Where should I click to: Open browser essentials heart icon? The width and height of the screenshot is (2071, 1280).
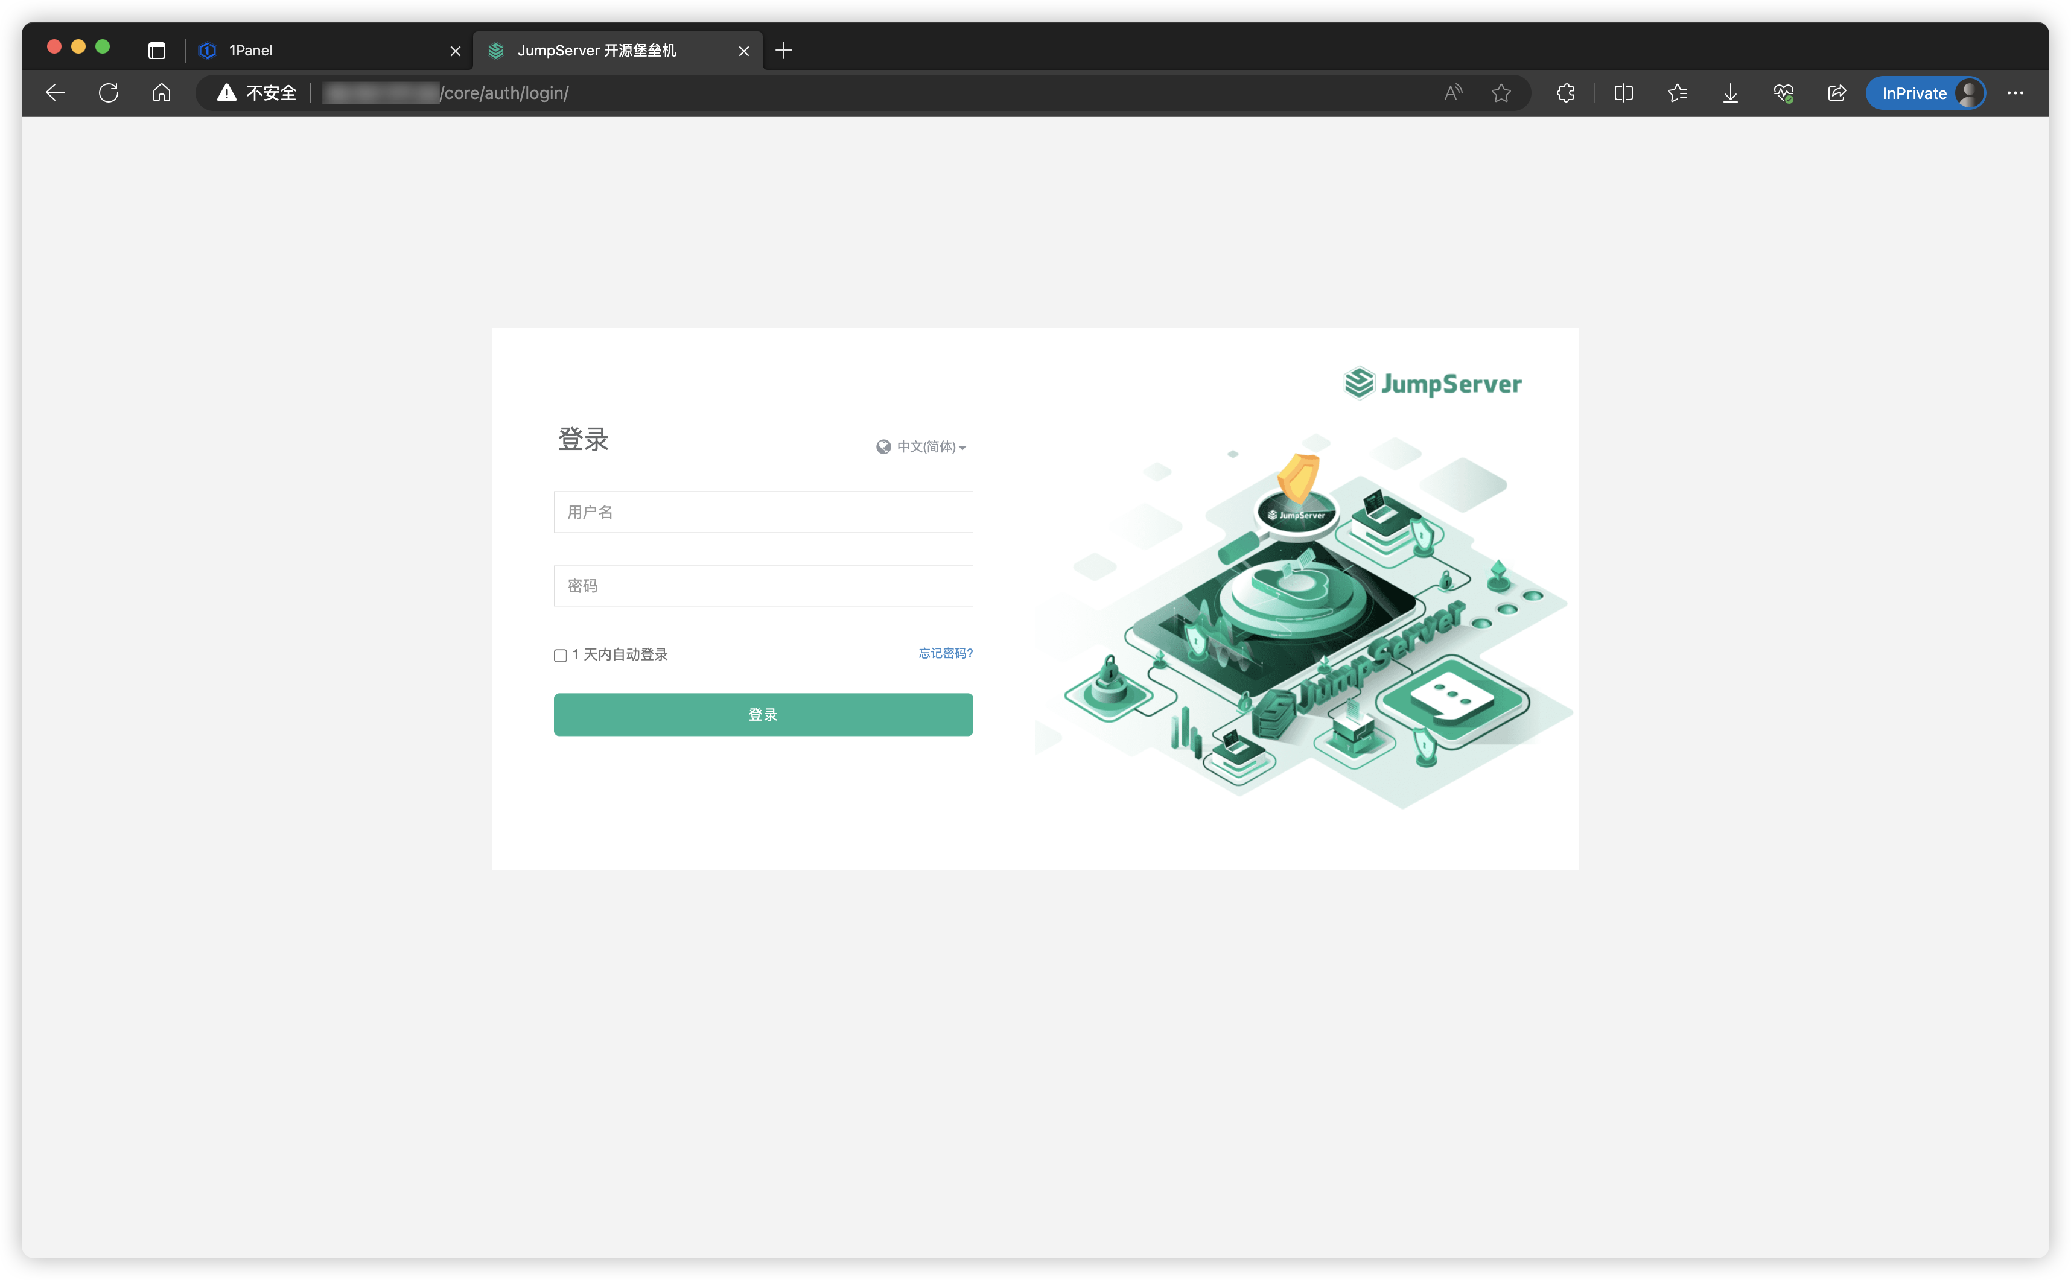point(1784,93)
